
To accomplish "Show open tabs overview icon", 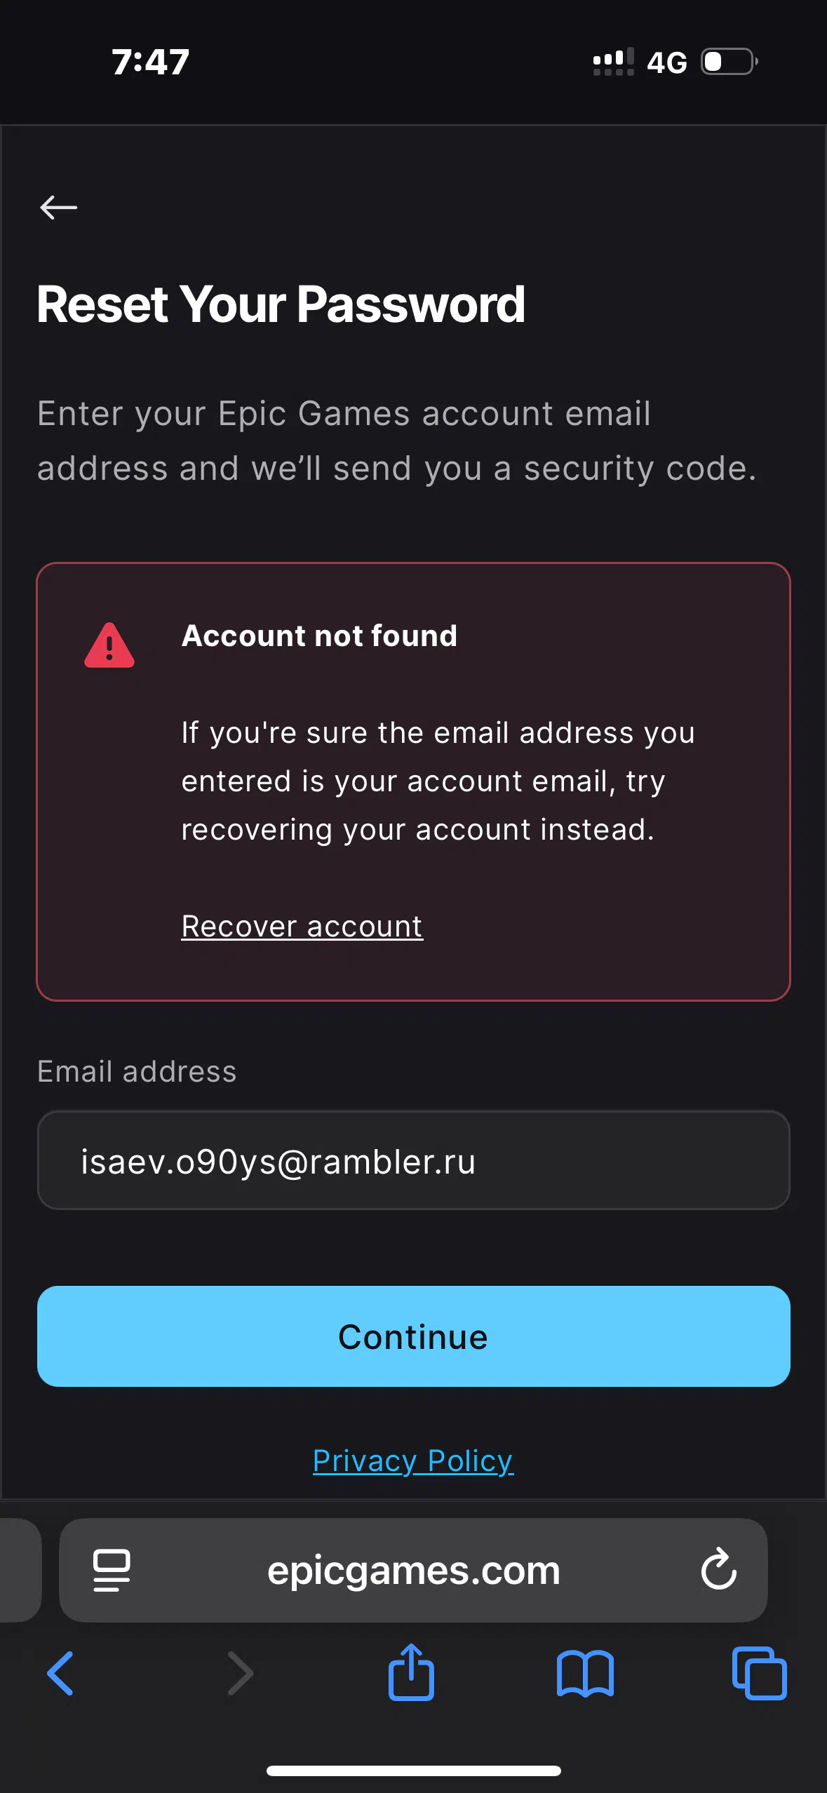I will point(759,1674).
